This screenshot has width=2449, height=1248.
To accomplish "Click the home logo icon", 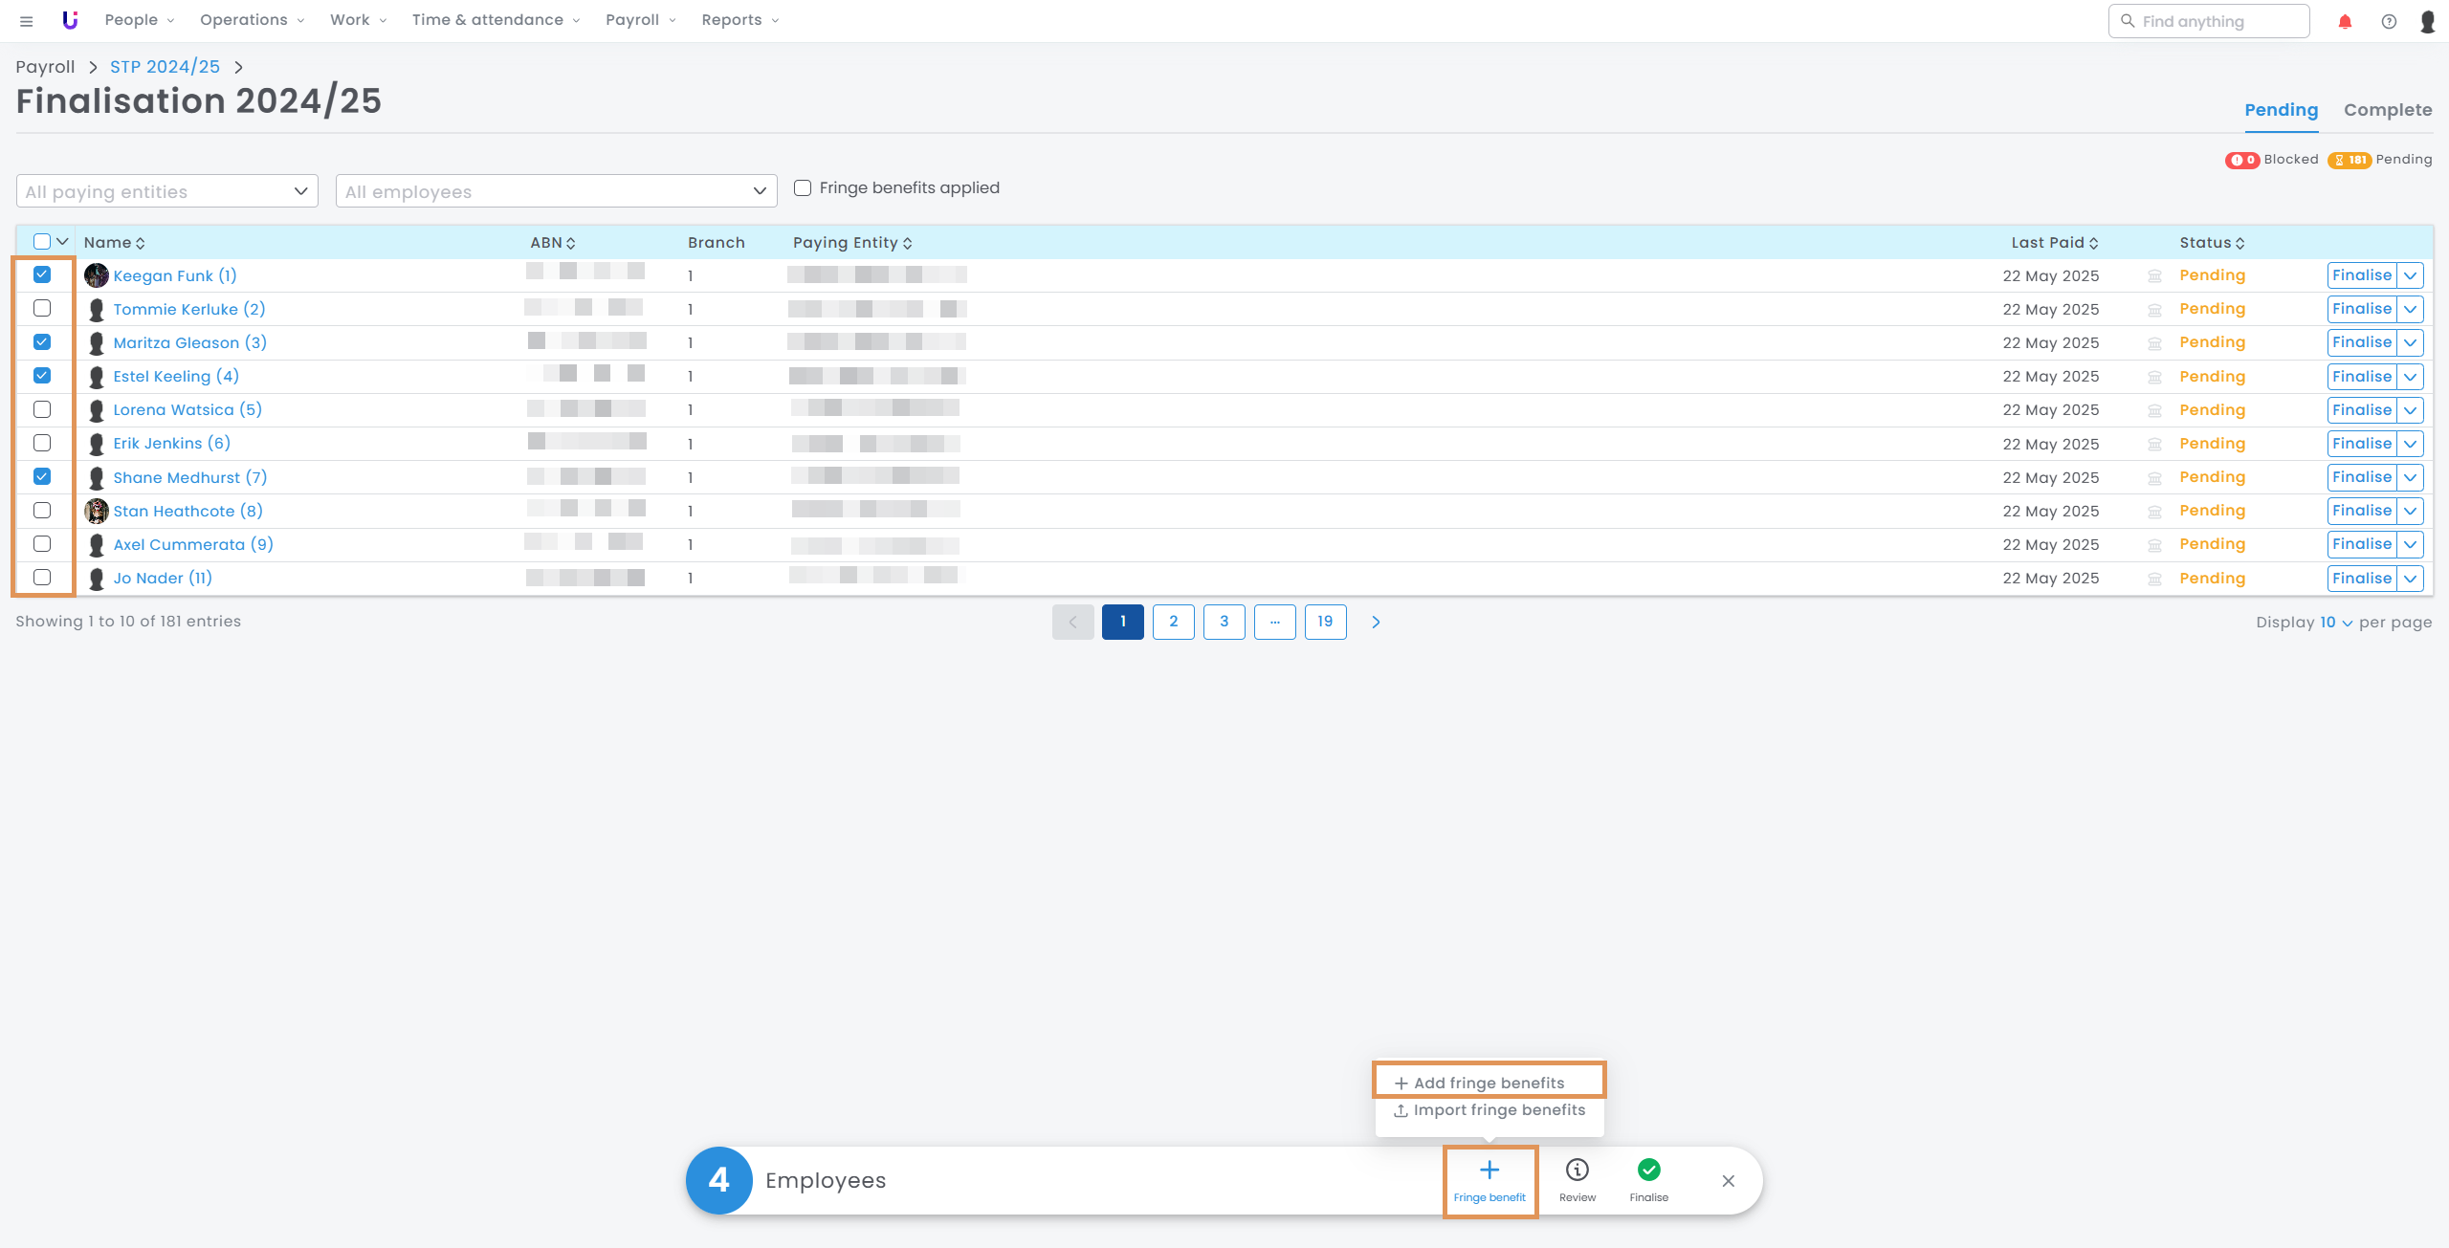I will point(70,20).
